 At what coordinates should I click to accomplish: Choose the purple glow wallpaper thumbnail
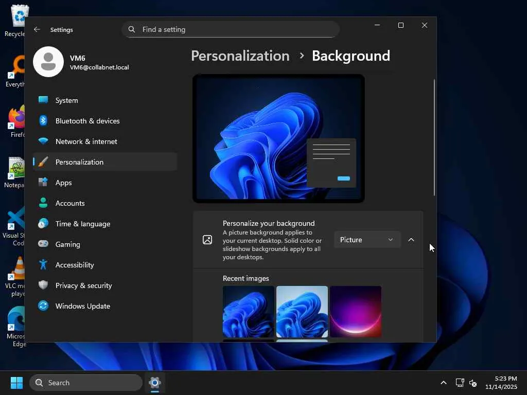[x=356, y=312]
